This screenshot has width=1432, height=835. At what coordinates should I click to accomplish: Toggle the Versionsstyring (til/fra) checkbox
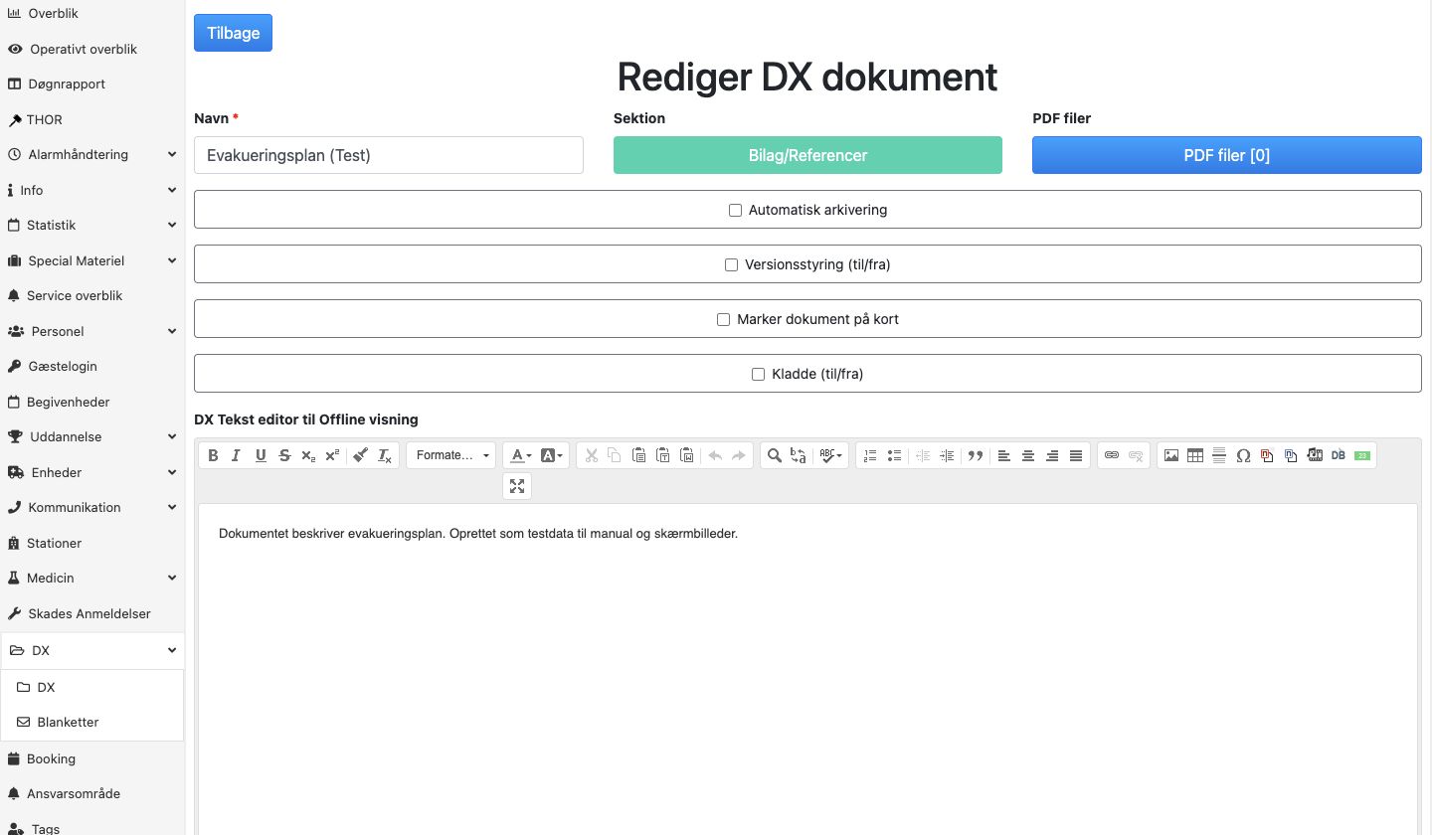tap(732, 265)
